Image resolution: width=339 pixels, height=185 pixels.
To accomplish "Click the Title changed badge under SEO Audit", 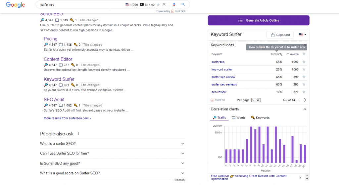I will point(93,105).
